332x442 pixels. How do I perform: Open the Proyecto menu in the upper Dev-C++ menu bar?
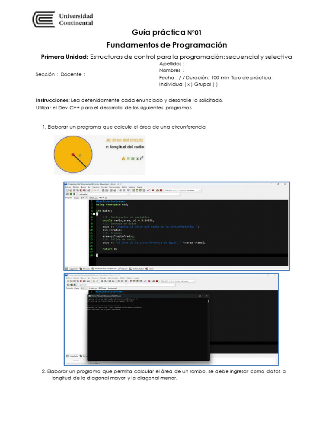96,187
